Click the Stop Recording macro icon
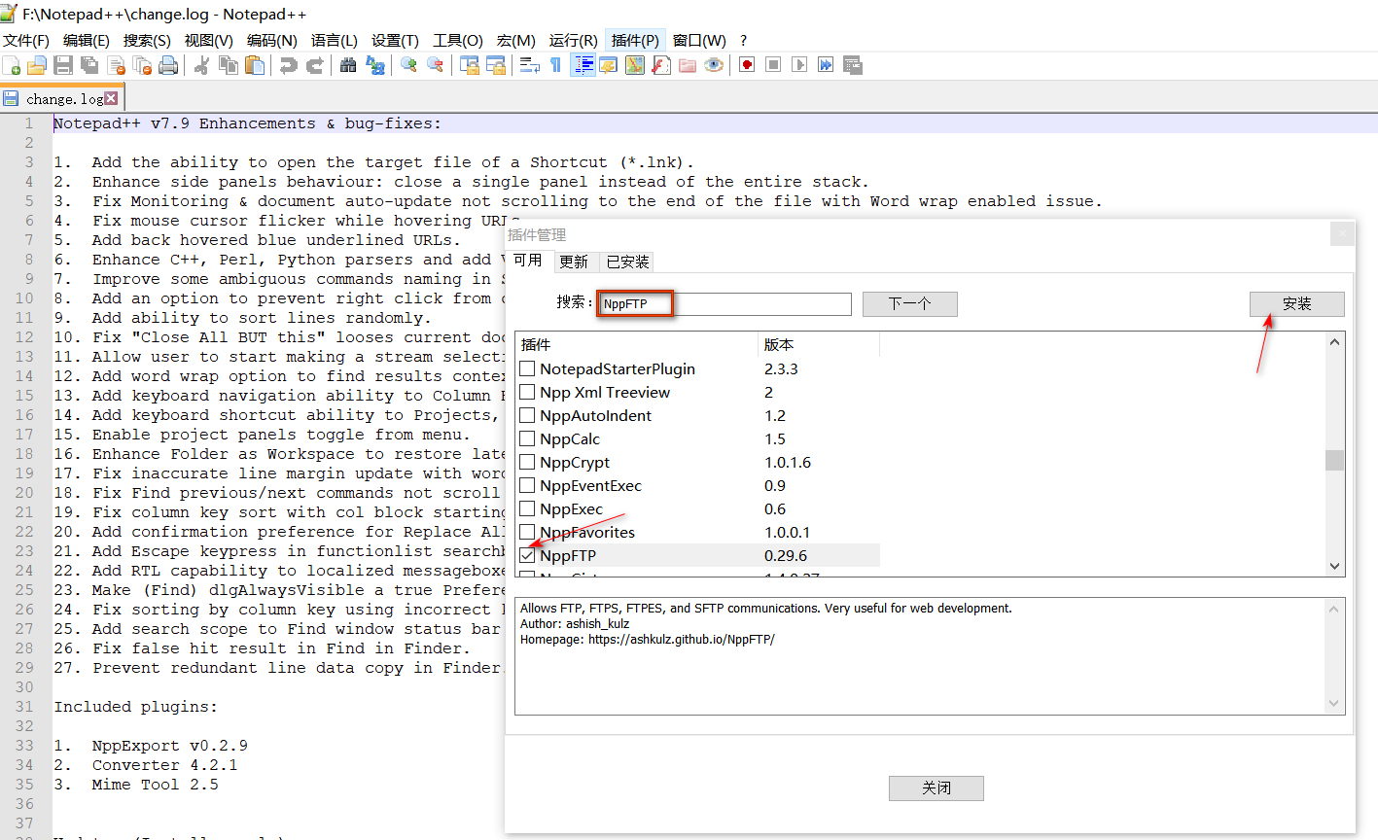 (773, 65)
